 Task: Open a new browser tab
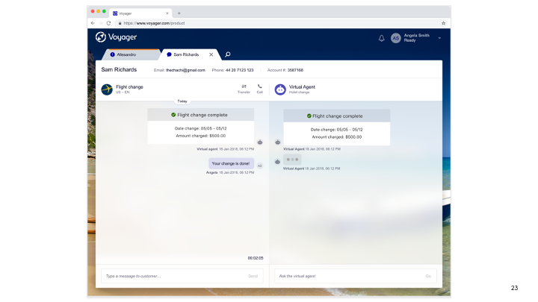(x=179, y=13)
